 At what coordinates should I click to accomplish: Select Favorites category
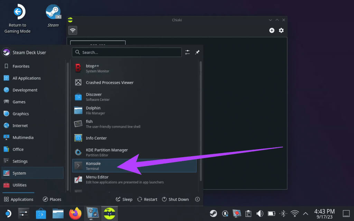click(32, 66)
